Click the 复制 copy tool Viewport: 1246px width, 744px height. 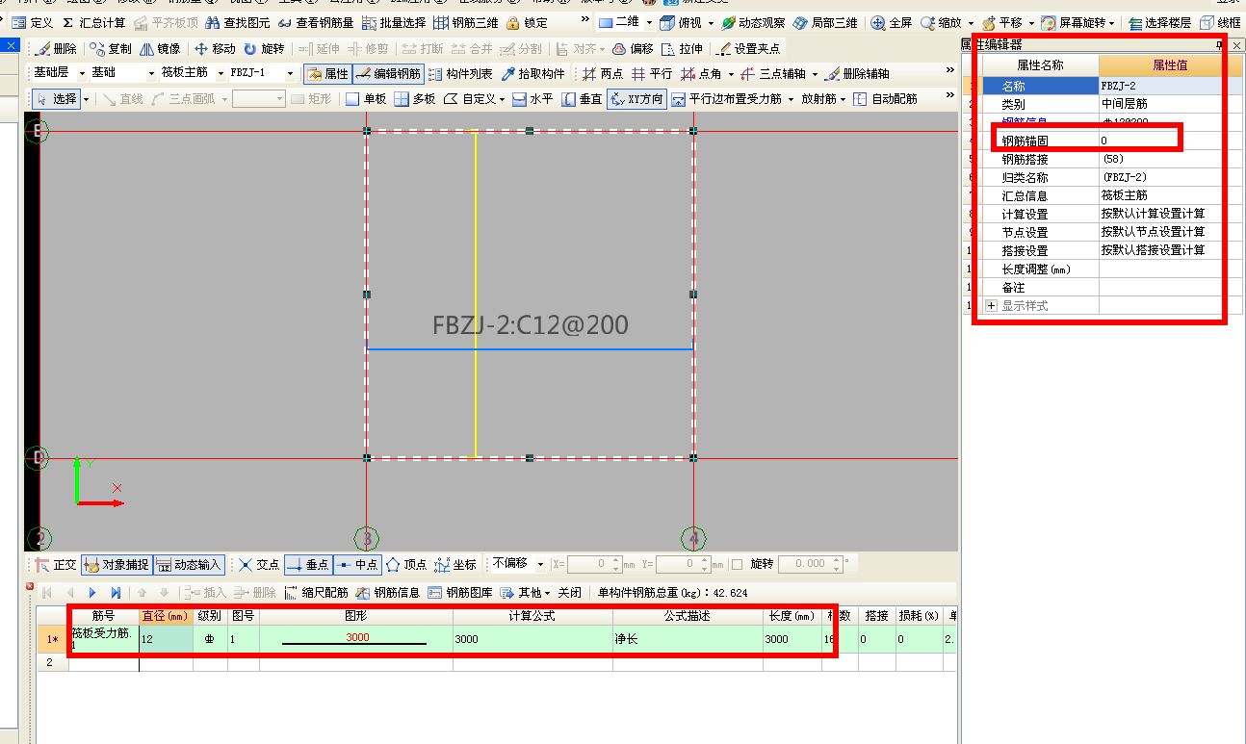pyautogui.click(x=111, y=48)
